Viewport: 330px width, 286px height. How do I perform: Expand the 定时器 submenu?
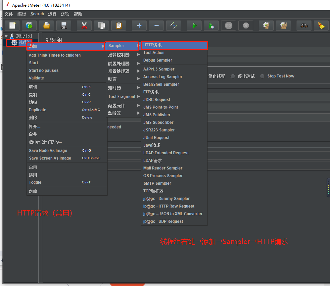pos(124,88)
